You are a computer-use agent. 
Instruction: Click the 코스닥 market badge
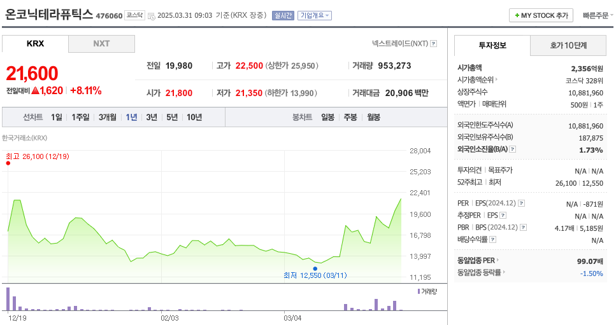[135, 15]
